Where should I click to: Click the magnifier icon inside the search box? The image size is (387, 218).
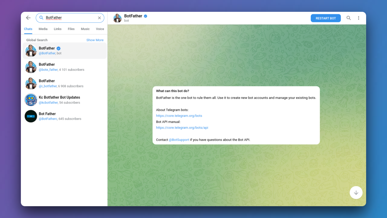(41, 18)
